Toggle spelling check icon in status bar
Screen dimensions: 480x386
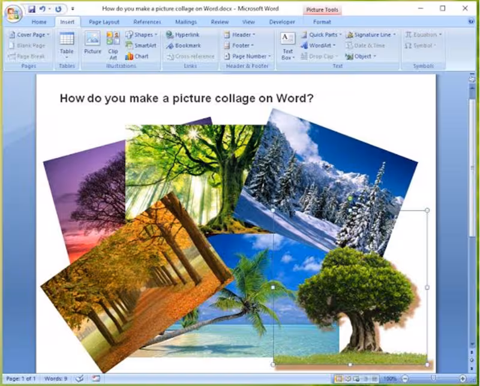coord(80,379)
